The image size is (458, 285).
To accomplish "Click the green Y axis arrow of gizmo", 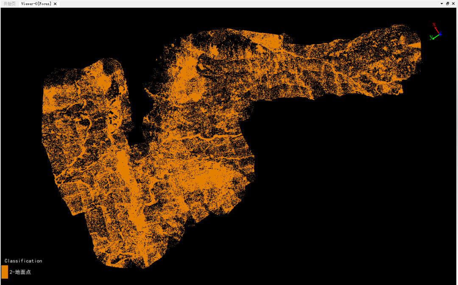I will click(x=436, y=36).
